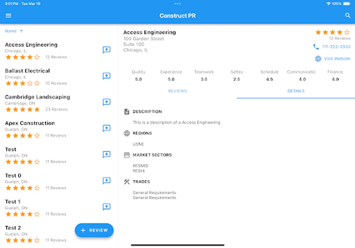
Task: Open the navigation hamburger menu
Action: tap(8, 15)
